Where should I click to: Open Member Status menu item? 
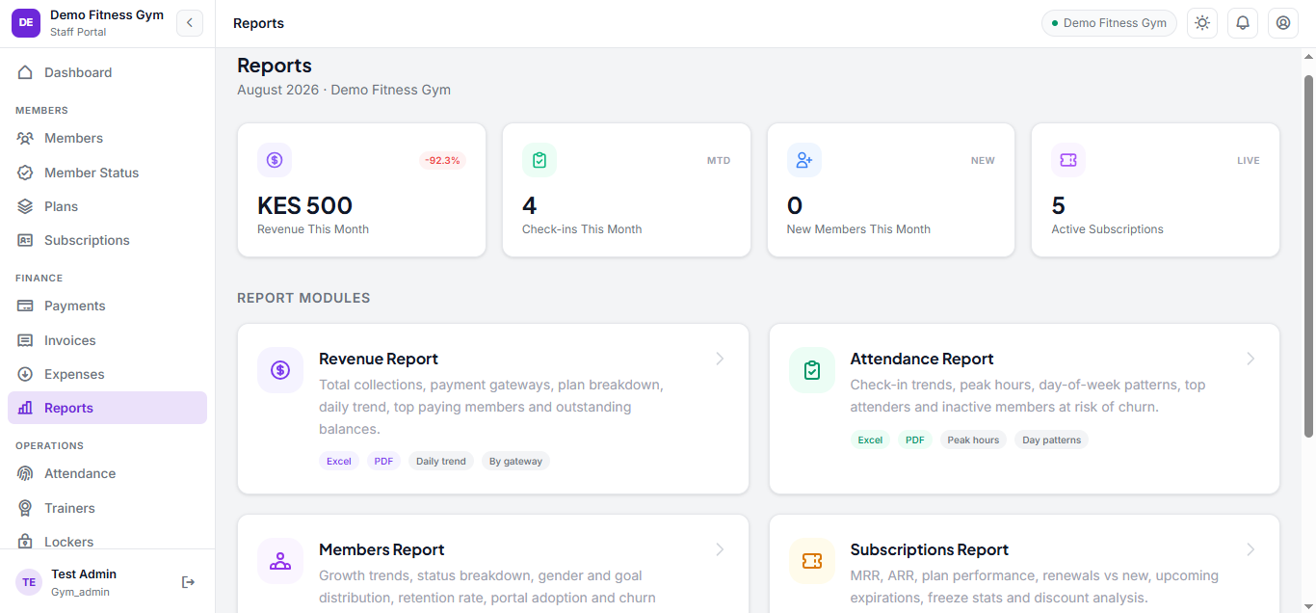coord(107,173)
